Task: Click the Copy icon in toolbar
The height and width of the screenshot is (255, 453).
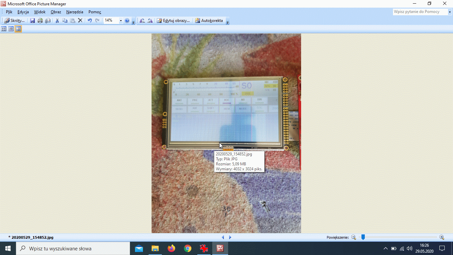Action: tap(65, 21)
